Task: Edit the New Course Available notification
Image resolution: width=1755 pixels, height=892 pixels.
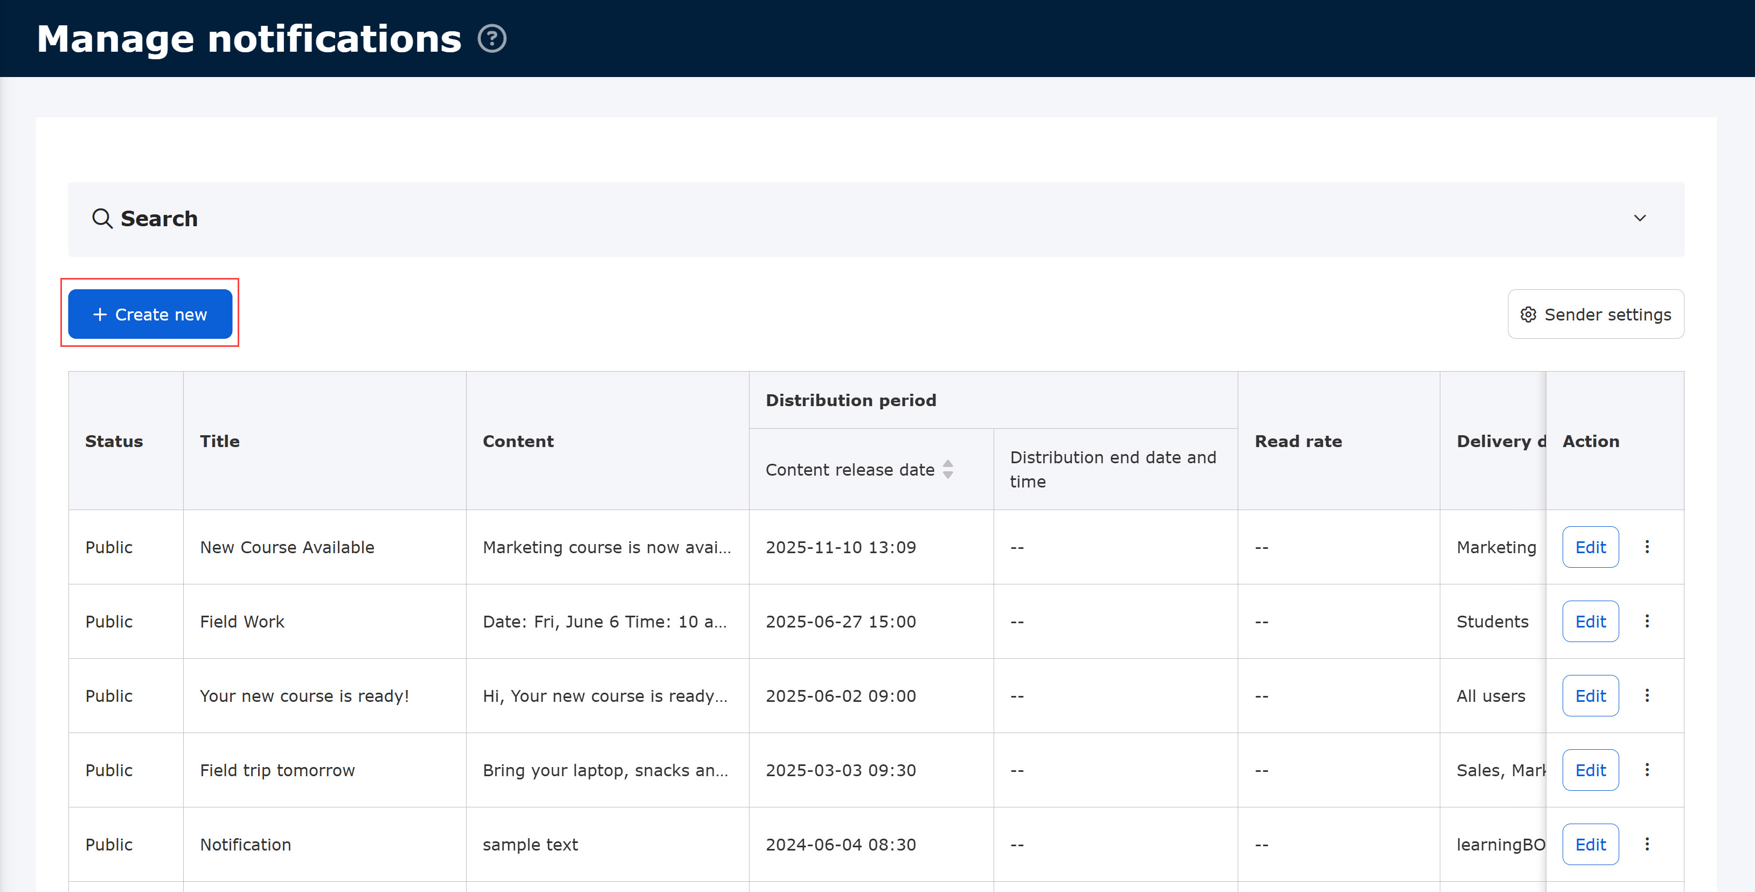Action: (1590, 547)
